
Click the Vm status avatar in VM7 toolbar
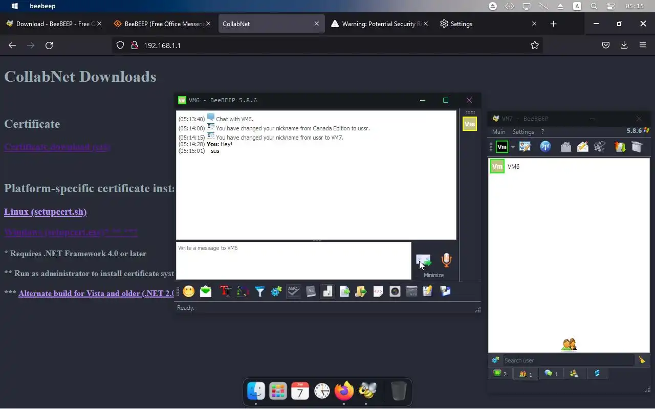coord(502,147)
